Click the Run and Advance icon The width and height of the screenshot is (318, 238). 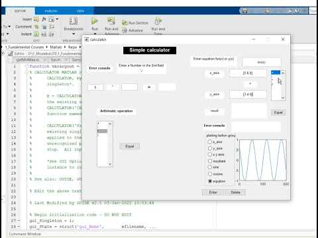point(111,21)
